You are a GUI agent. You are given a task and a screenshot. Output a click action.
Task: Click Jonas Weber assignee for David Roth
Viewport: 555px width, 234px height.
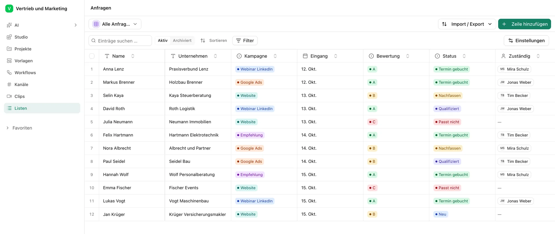coord(516,109)
